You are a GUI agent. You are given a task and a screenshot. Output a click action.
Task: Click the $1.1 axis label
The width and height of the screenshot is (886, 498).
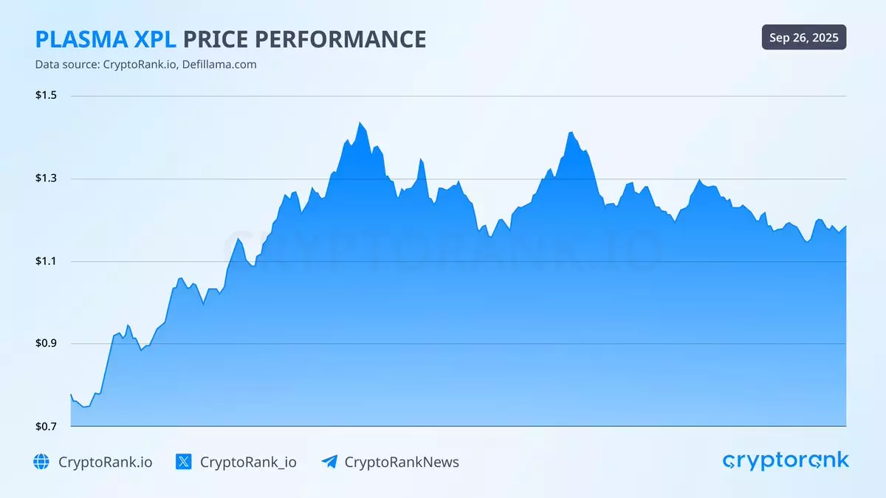tap(47, 261)
